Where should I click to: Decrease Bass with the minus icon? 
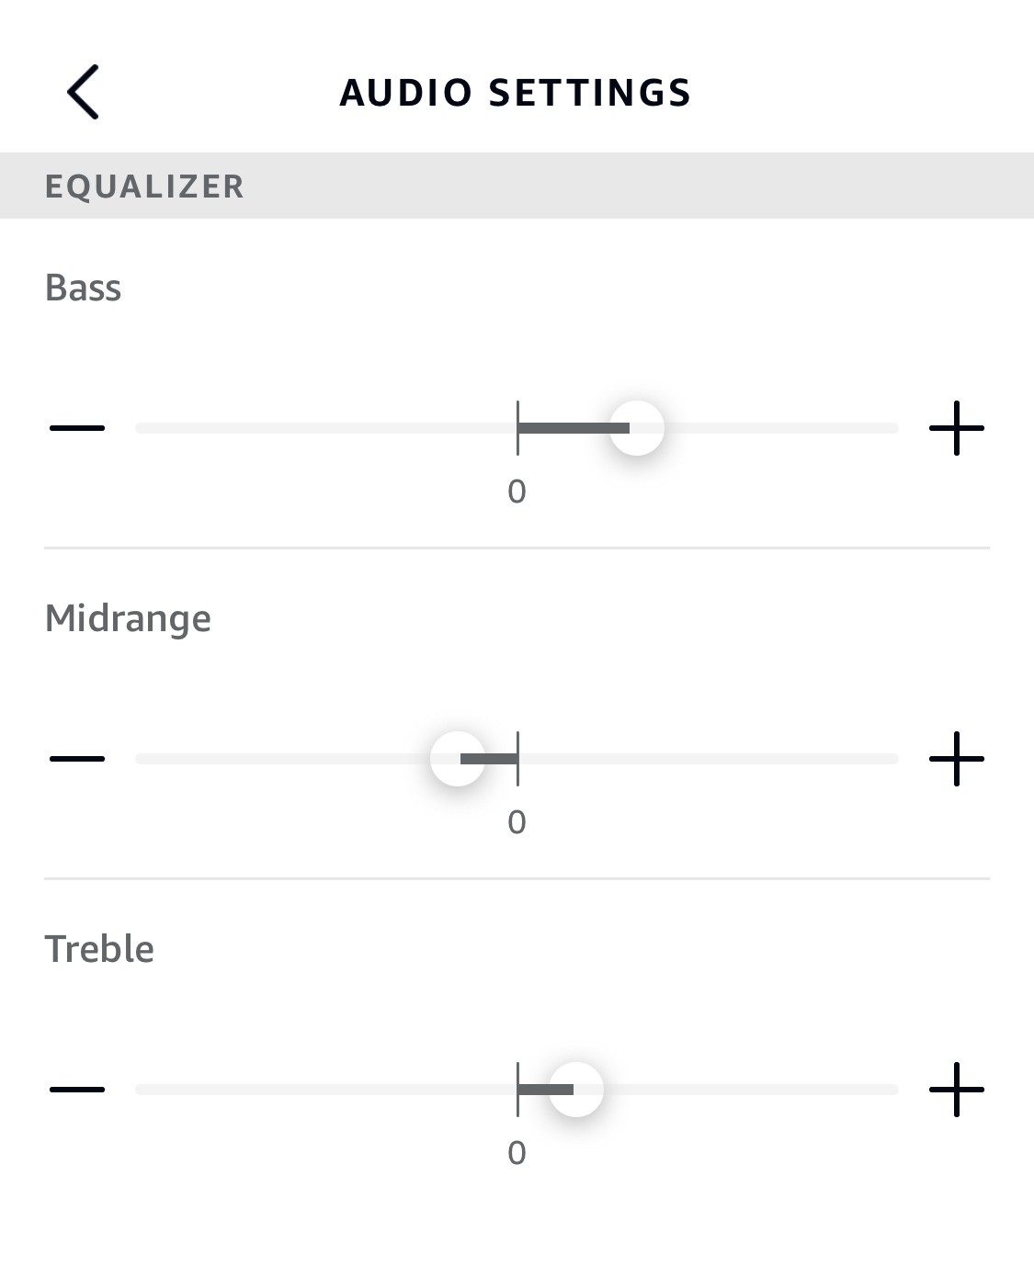(77, 428)
